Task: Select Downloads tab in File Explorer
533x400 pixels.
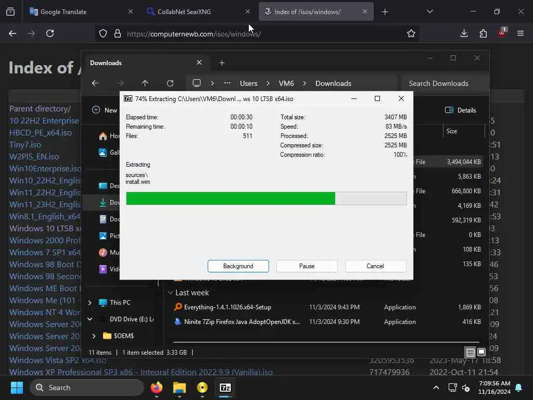Action: pyautogui.click(x=146, y=63)
